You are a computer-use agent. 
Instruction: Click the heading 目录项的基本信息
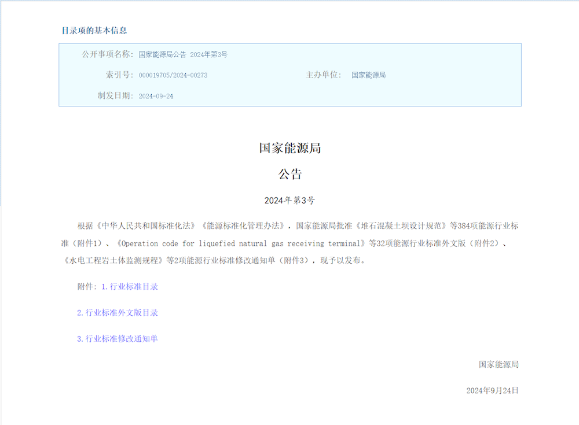tap(94, 31)
